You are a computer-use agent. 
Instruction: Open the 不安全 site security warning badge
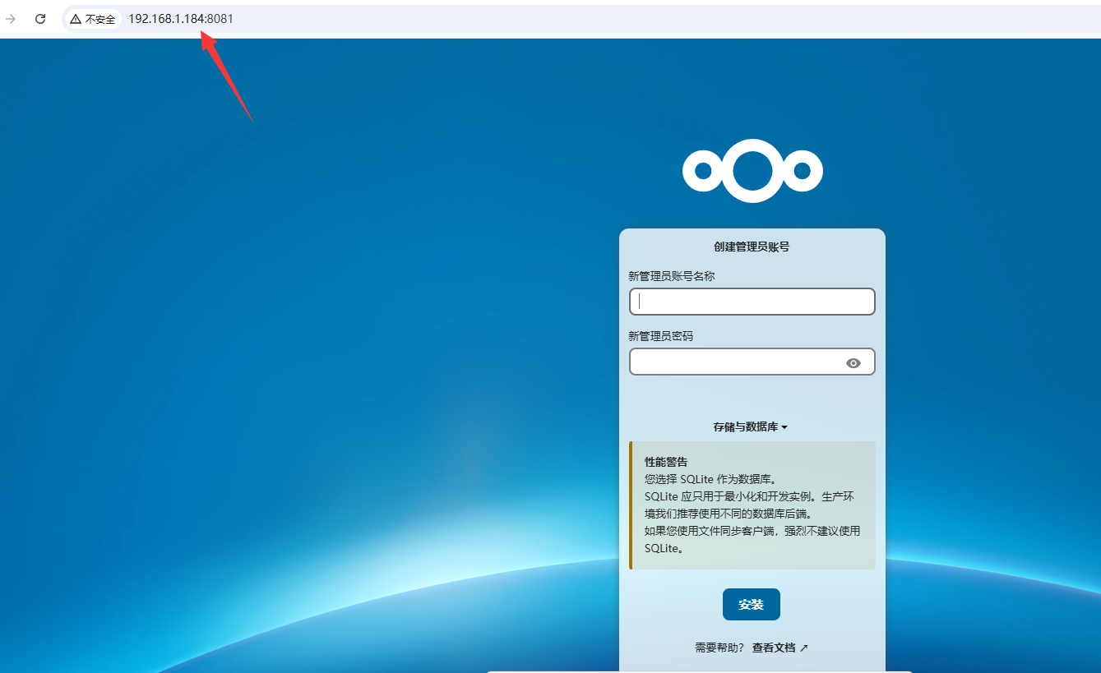(x=93, y=19)
